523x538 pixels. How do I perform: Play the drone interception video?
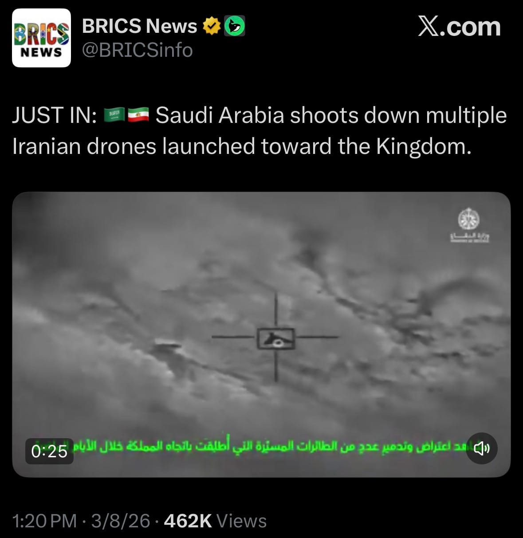261,334
